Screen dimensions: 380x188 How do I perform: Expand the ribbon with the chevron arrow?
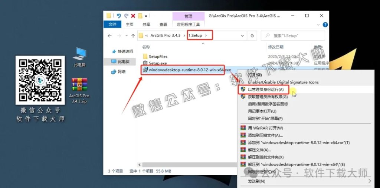click(318, 25)
